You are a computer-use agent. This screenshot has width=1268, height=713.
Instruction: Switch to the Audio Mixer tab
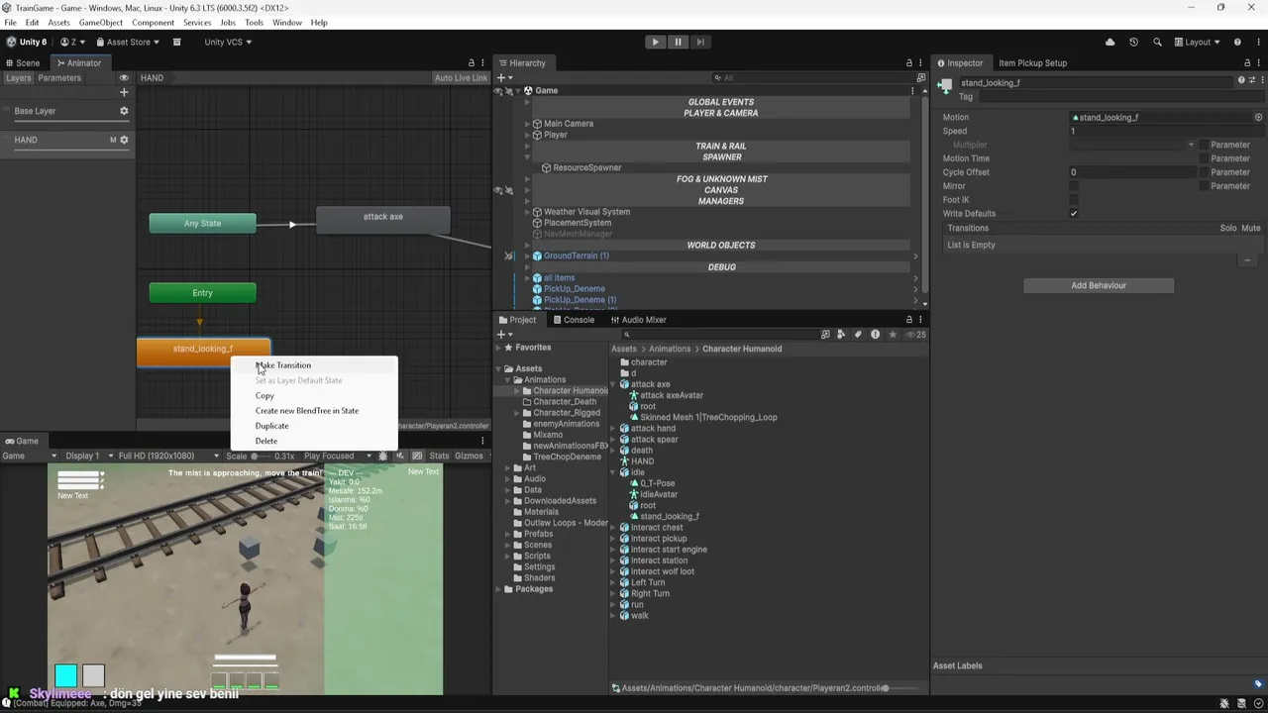click(x=637, y=320)
